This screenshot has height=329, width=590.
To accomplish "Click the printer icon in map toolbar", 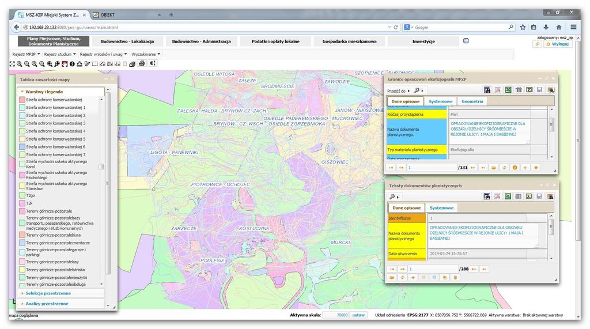I will point(142,63).
